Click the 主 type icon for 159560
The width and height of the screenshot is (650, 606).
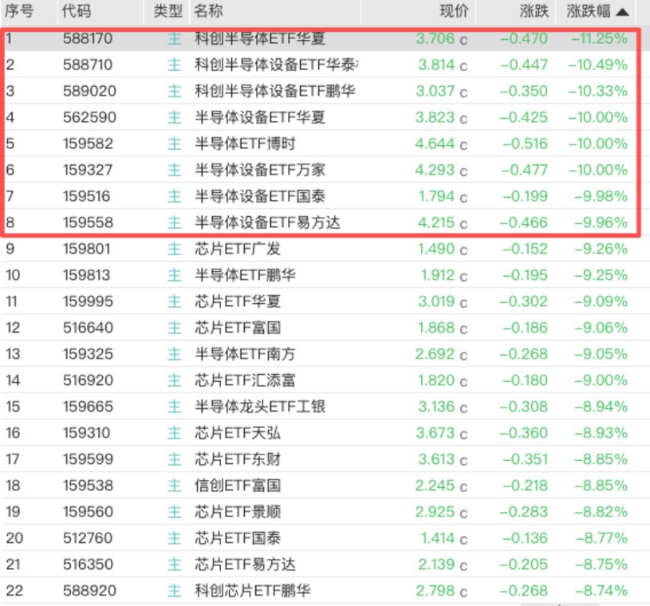pyautogui.click(x=175, y=512)
